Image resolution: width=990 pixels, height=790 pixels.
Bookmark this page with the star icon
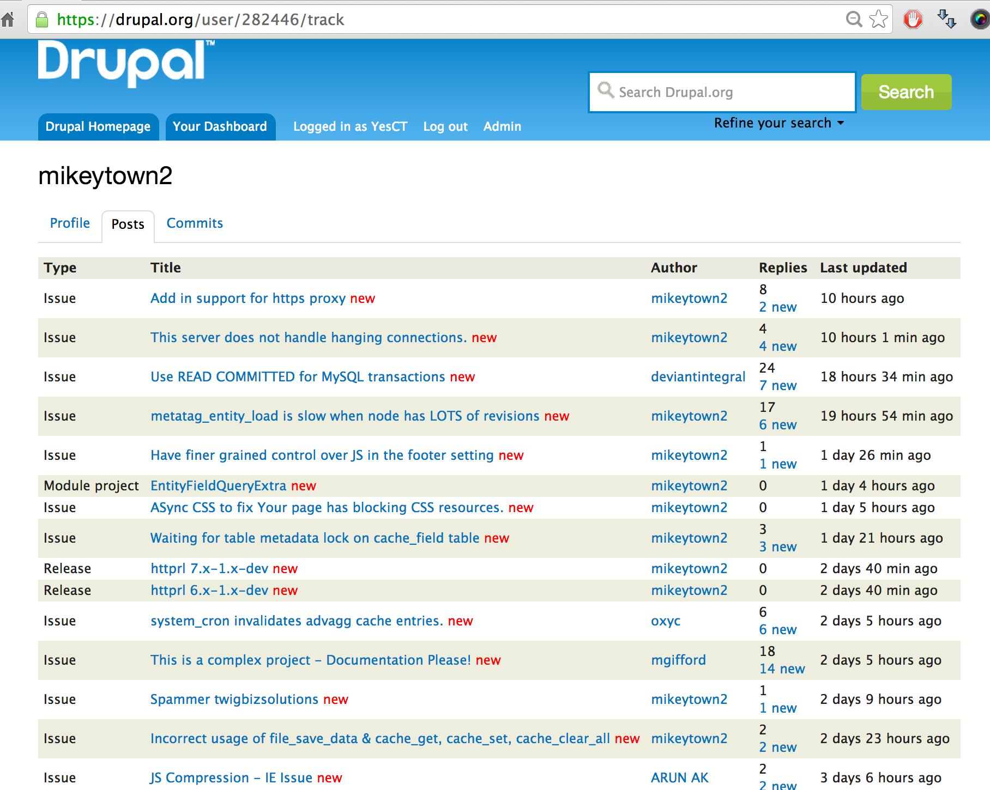pos(878,20)
